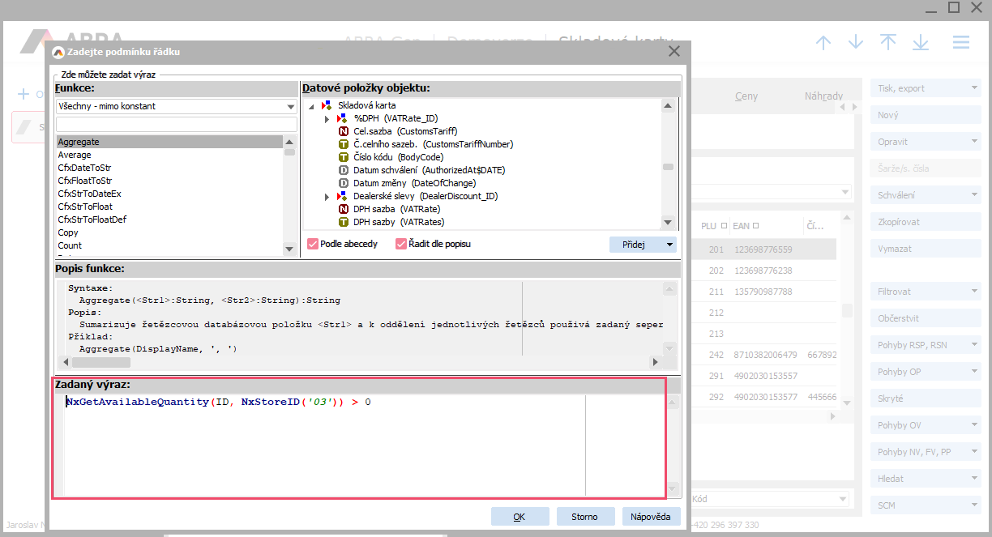Toggle the Podle abecedy checkbox
This screenshot has width=992, height=537.
(x=313, y=244)
